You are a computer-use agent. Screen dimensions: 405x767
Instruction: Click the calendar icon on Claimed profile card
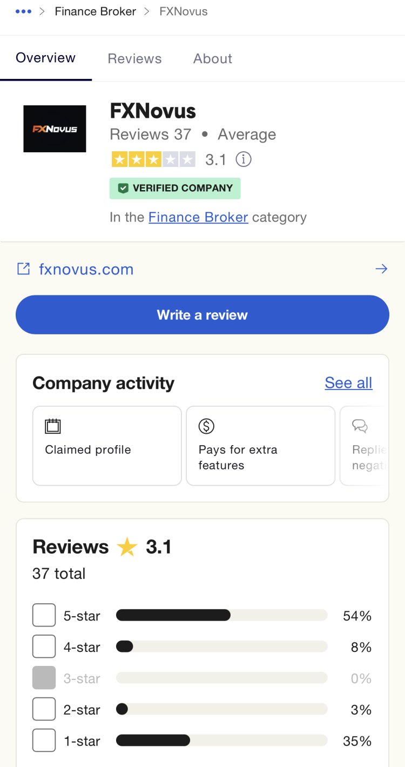[52, 426]
